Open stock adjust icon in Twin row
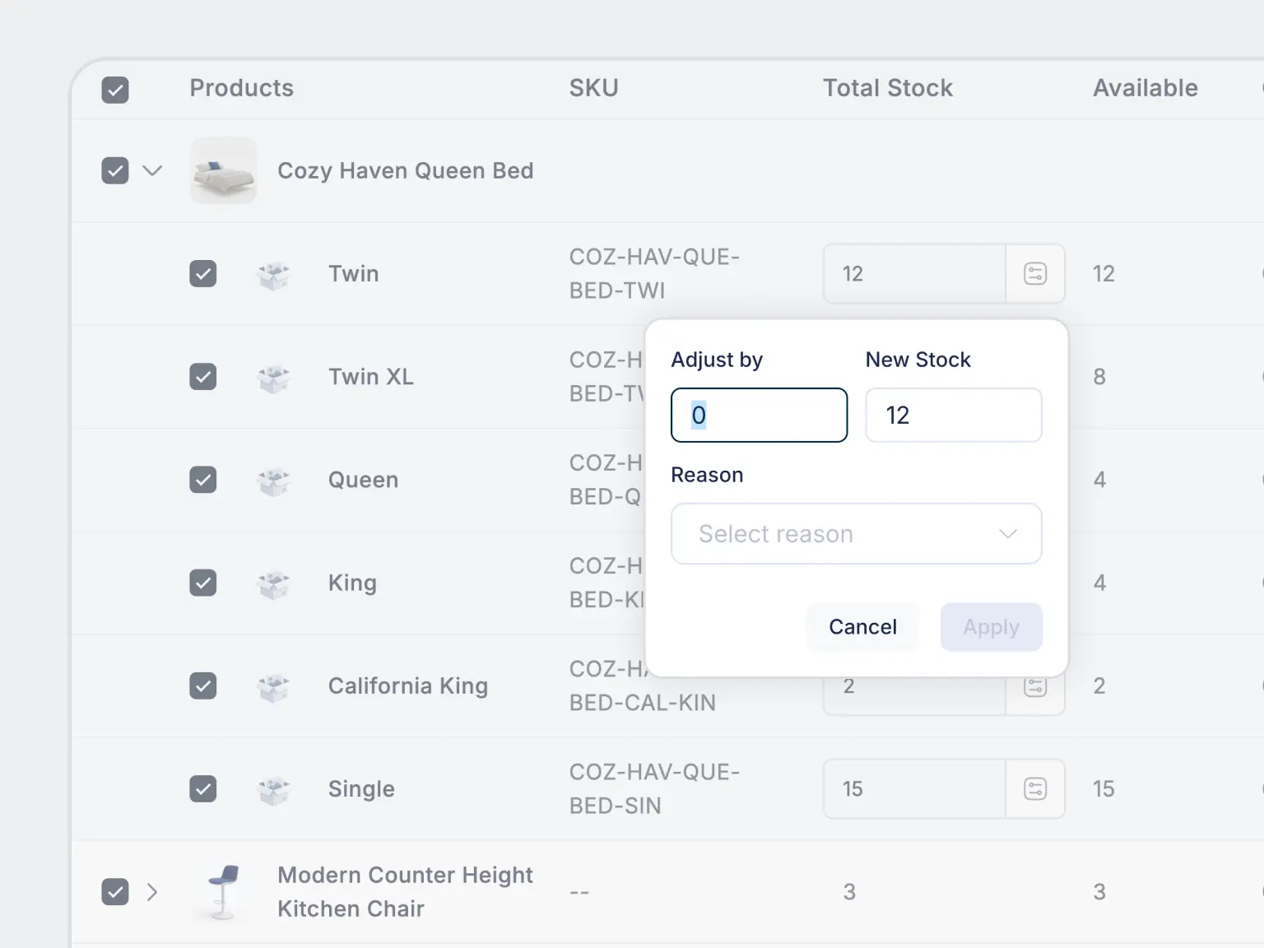This screenshot has width=1264, height=948. (x=1035, y=273)
